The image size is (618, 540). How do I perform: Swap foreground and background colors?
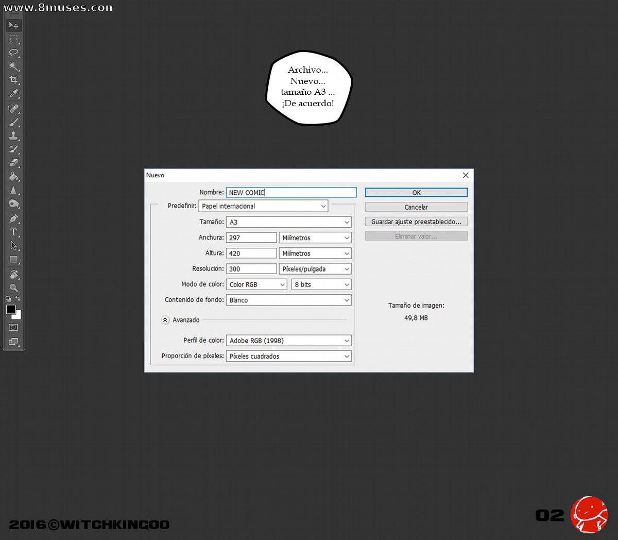(18, 299)
